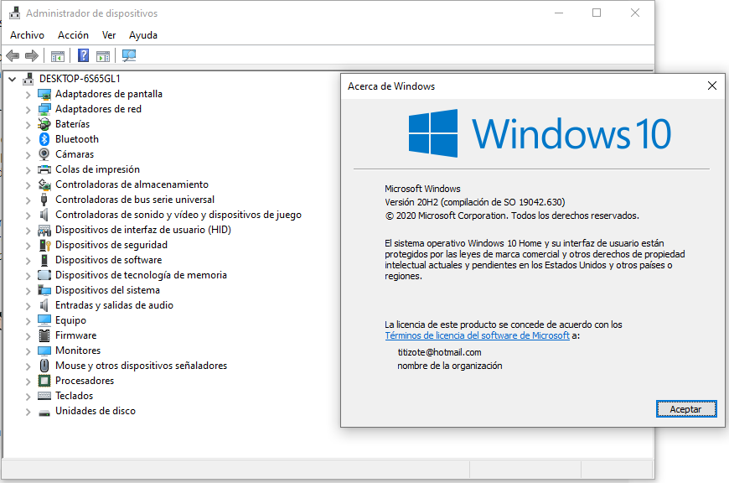Viewport: 729px width, 483px height.
Task: Select Dispositivos de seguridad label
Action: [111, 245]
